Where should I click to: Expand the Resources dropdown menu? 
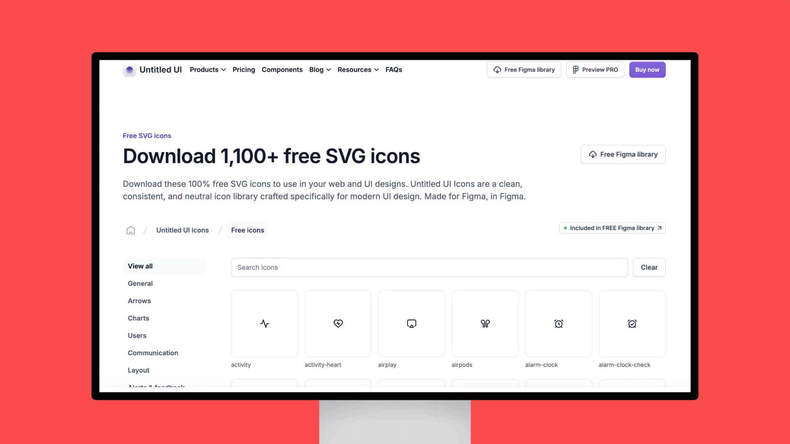coord(358,69)
